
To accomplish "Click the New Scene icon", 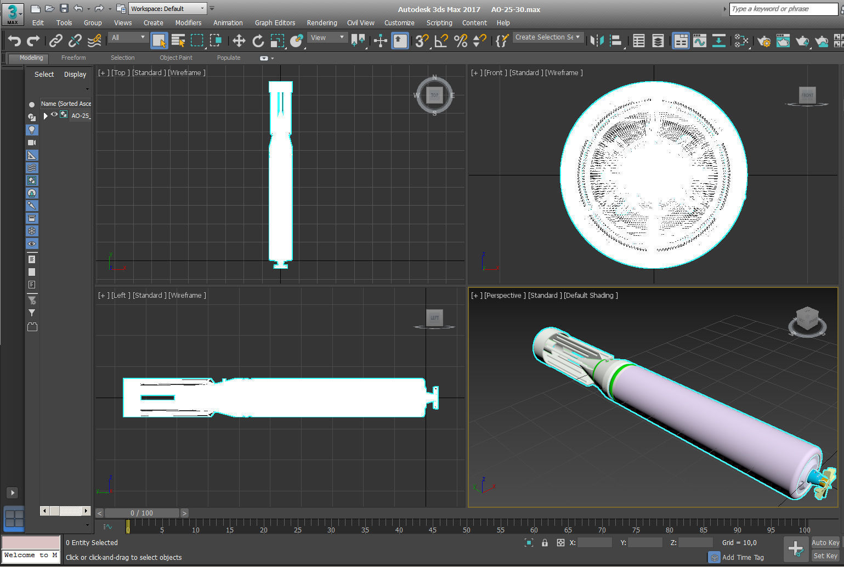I will pyautogui.click(x=35, y=9).
